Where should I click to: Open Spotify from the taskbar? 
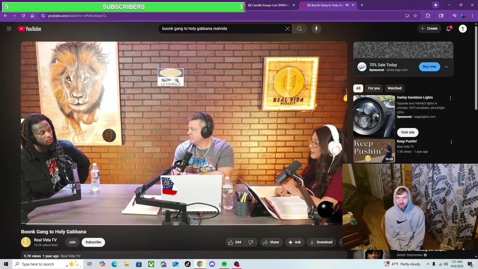[x=224, y=264]
